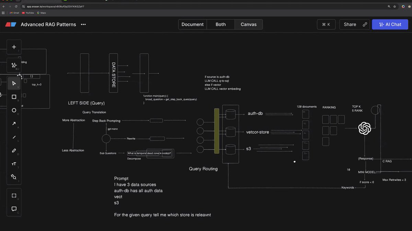
Task: Select the LEFT SIDE (Query) heading
Action: pos(86,103)
